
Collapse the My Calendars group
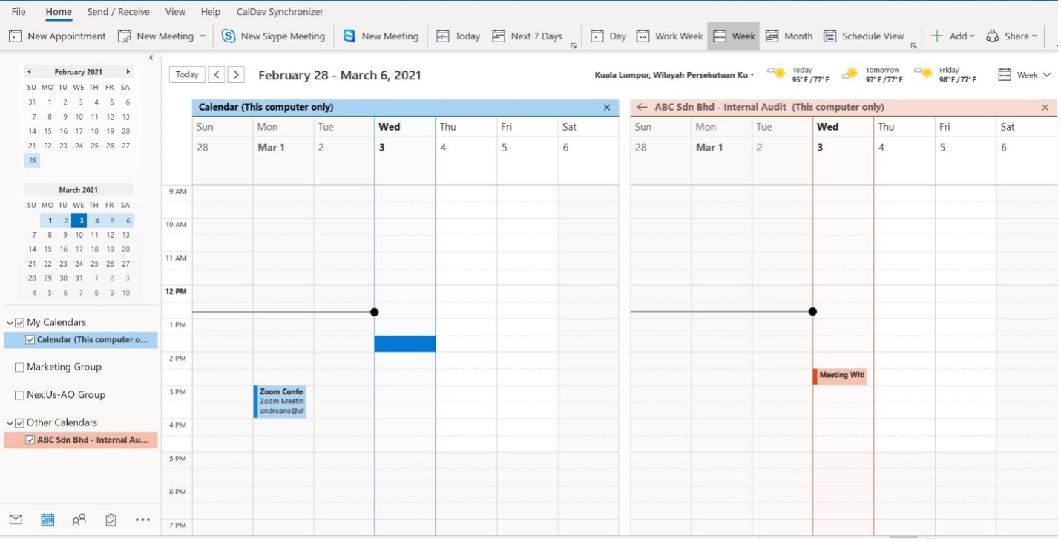coord(10,323)
